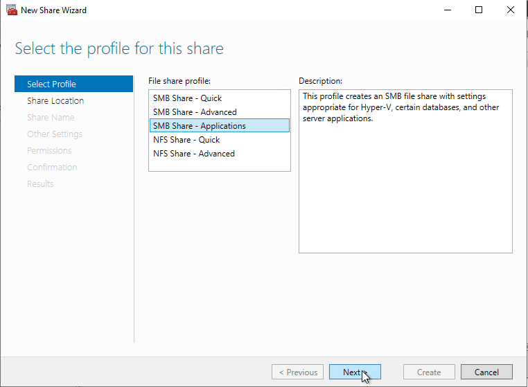Click the Share Name step

tap(51, 117)
